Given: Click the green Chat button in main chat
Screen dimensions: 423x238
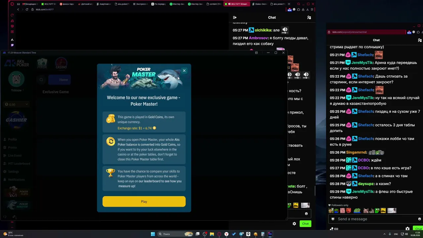Looking at the screenshot, I should 305,224.
